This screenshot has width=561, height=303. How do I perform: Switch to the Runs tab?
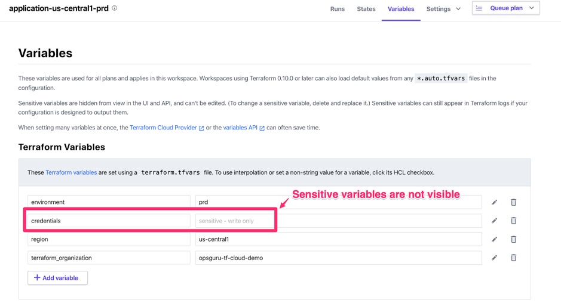click(x=338, y=9)
